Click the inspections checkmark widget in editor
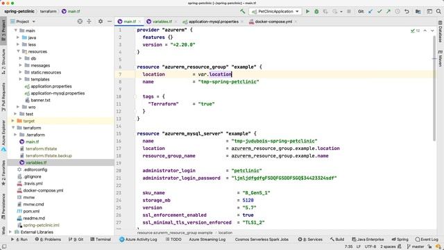444x250 pixels. (415, 31)
